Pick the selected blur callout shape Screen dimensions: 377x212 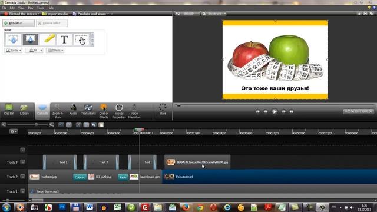click(30, 39)
